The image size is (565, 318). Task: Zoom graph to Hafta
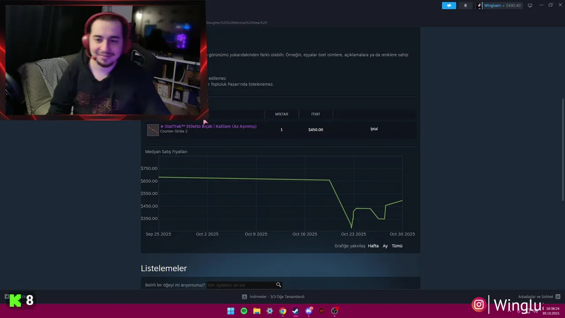pyautogui.click(x=373, y=246)
